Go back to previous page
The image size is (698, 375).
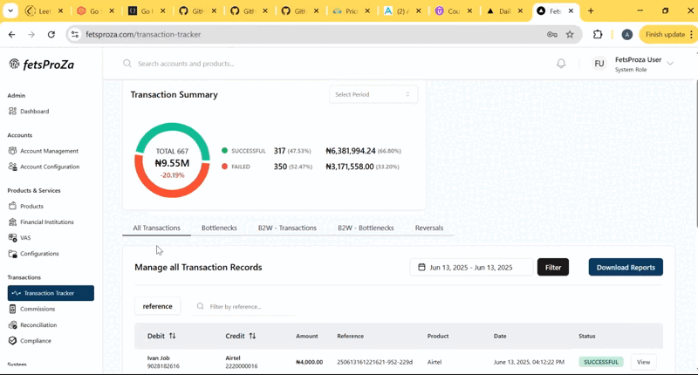pos(12,34)
